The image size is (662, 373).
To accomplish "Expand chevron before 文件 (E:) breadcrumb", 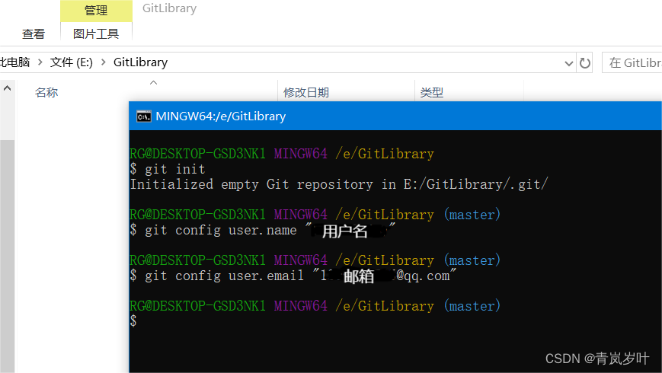I will coord(40,62).
